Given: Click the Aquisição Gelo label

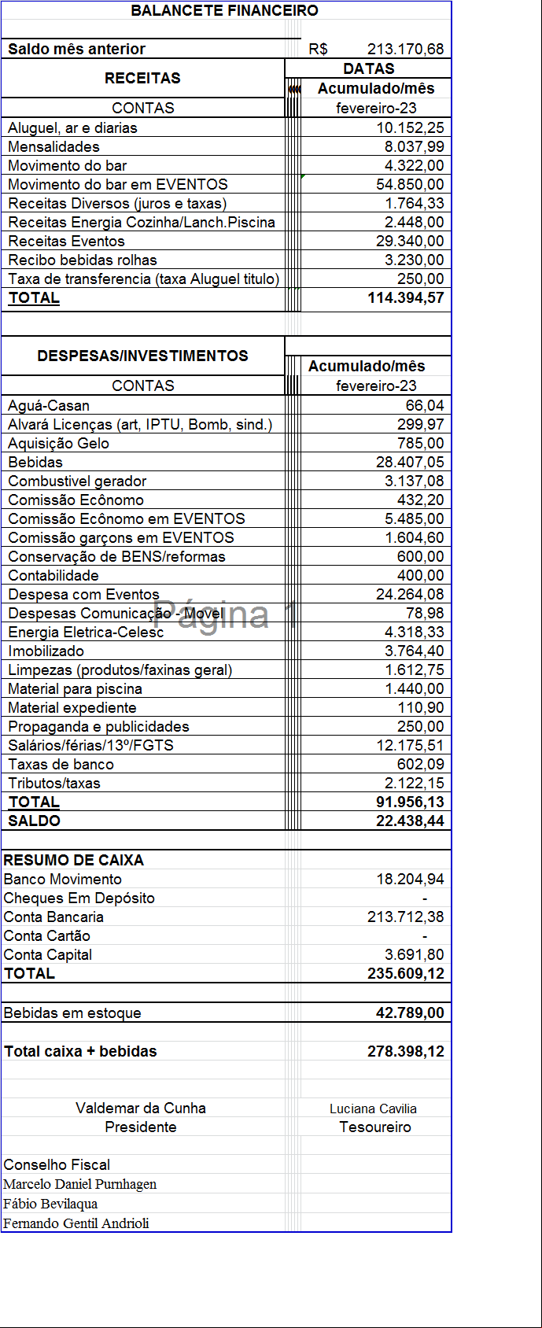Looking at the screenshot, I should [x=58, y=443].
